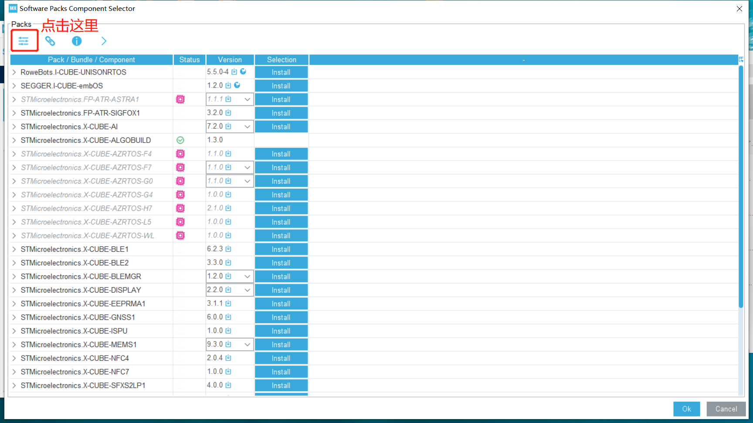This screenshot has width=753, height=423.
Task: Click the Status column header
Action: click(190, 60)
